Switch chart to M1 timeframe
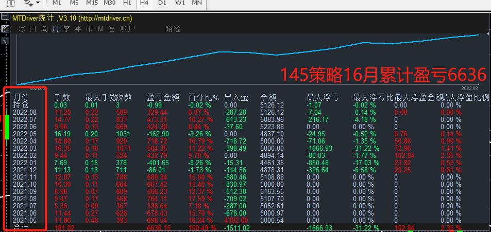The image size is (491, 232). click(57, 3)
